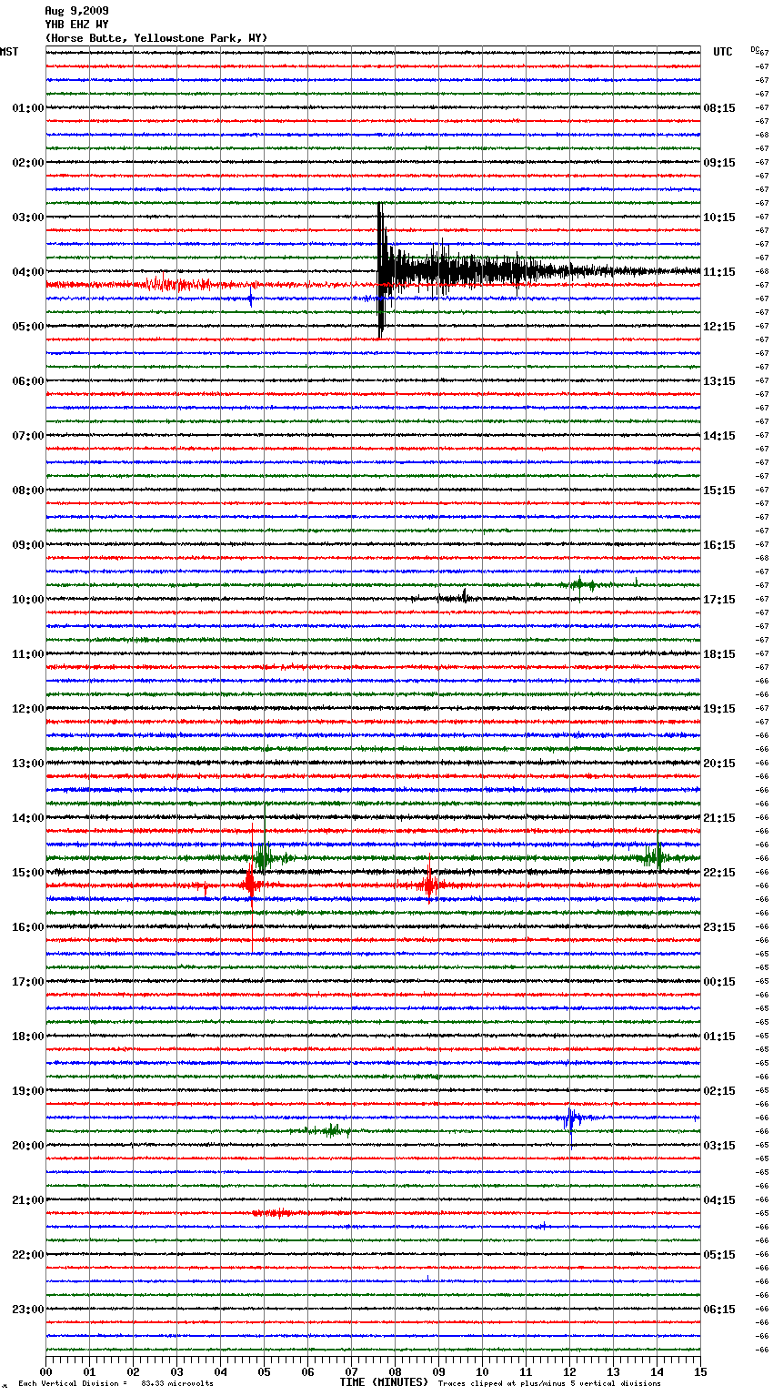Click the date header "Aug 9,2009"
Image resolution: width=773 pixels, height=1396 pixels.
76,11
